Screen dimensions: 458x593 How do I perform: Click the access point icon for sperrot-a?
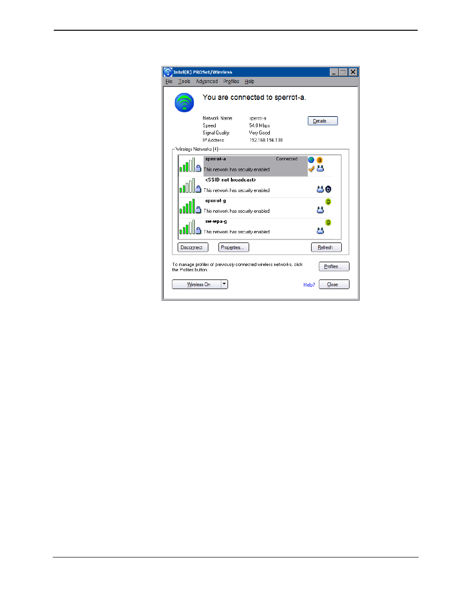point(320,169)
